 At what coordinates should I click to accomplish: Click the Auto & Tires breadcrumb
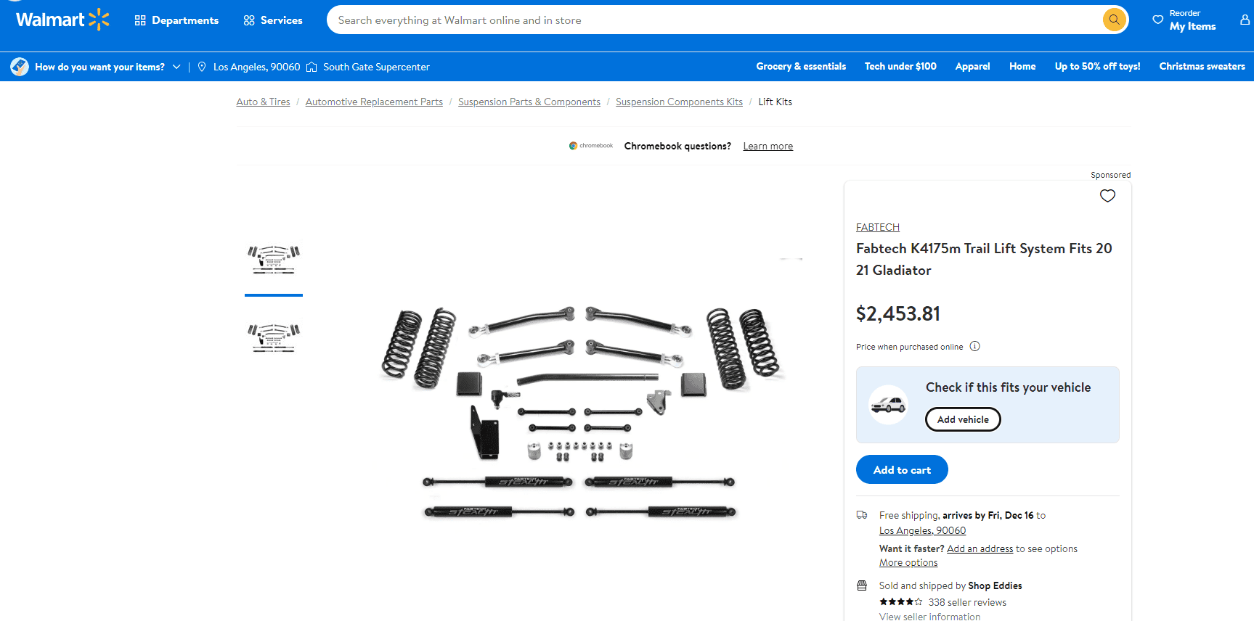263,102
